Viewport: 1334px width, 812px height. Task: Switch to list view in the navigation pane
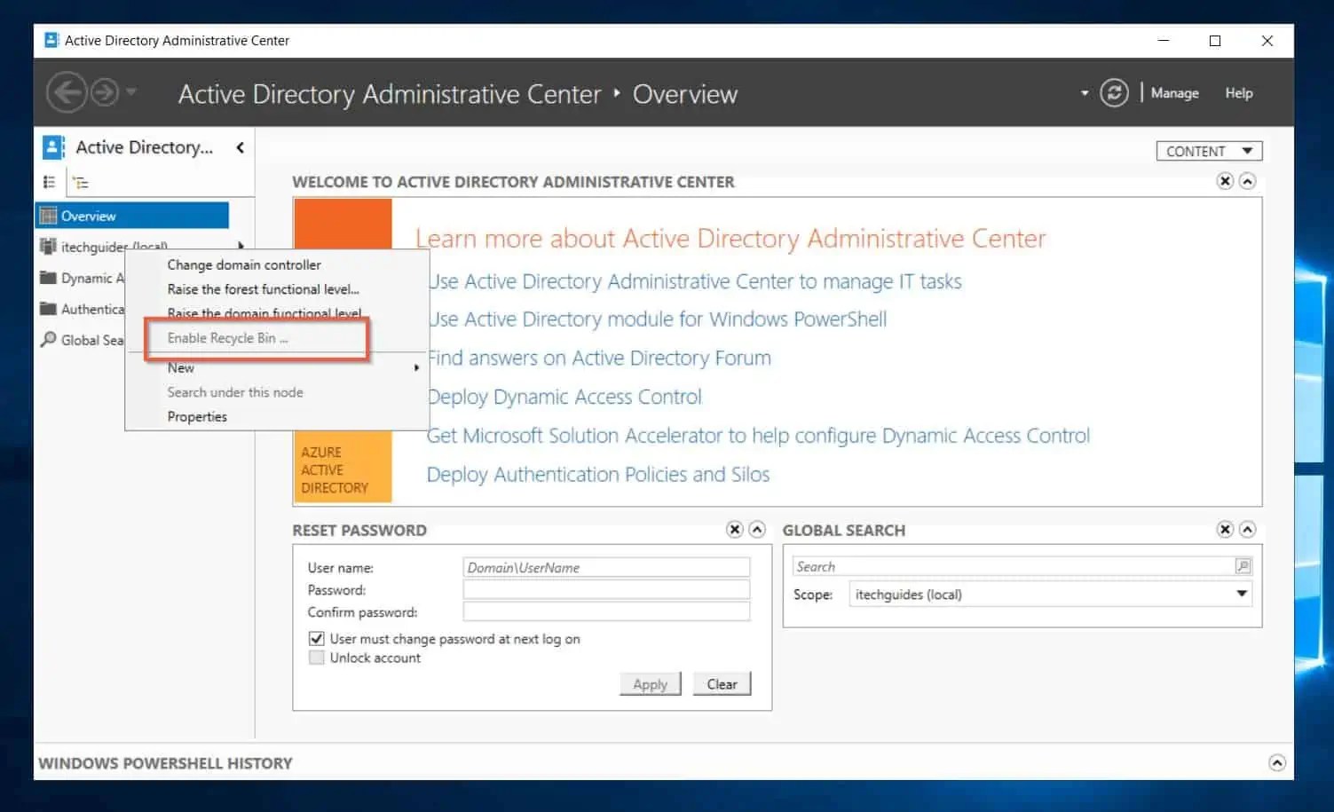(x=50, y=181)
